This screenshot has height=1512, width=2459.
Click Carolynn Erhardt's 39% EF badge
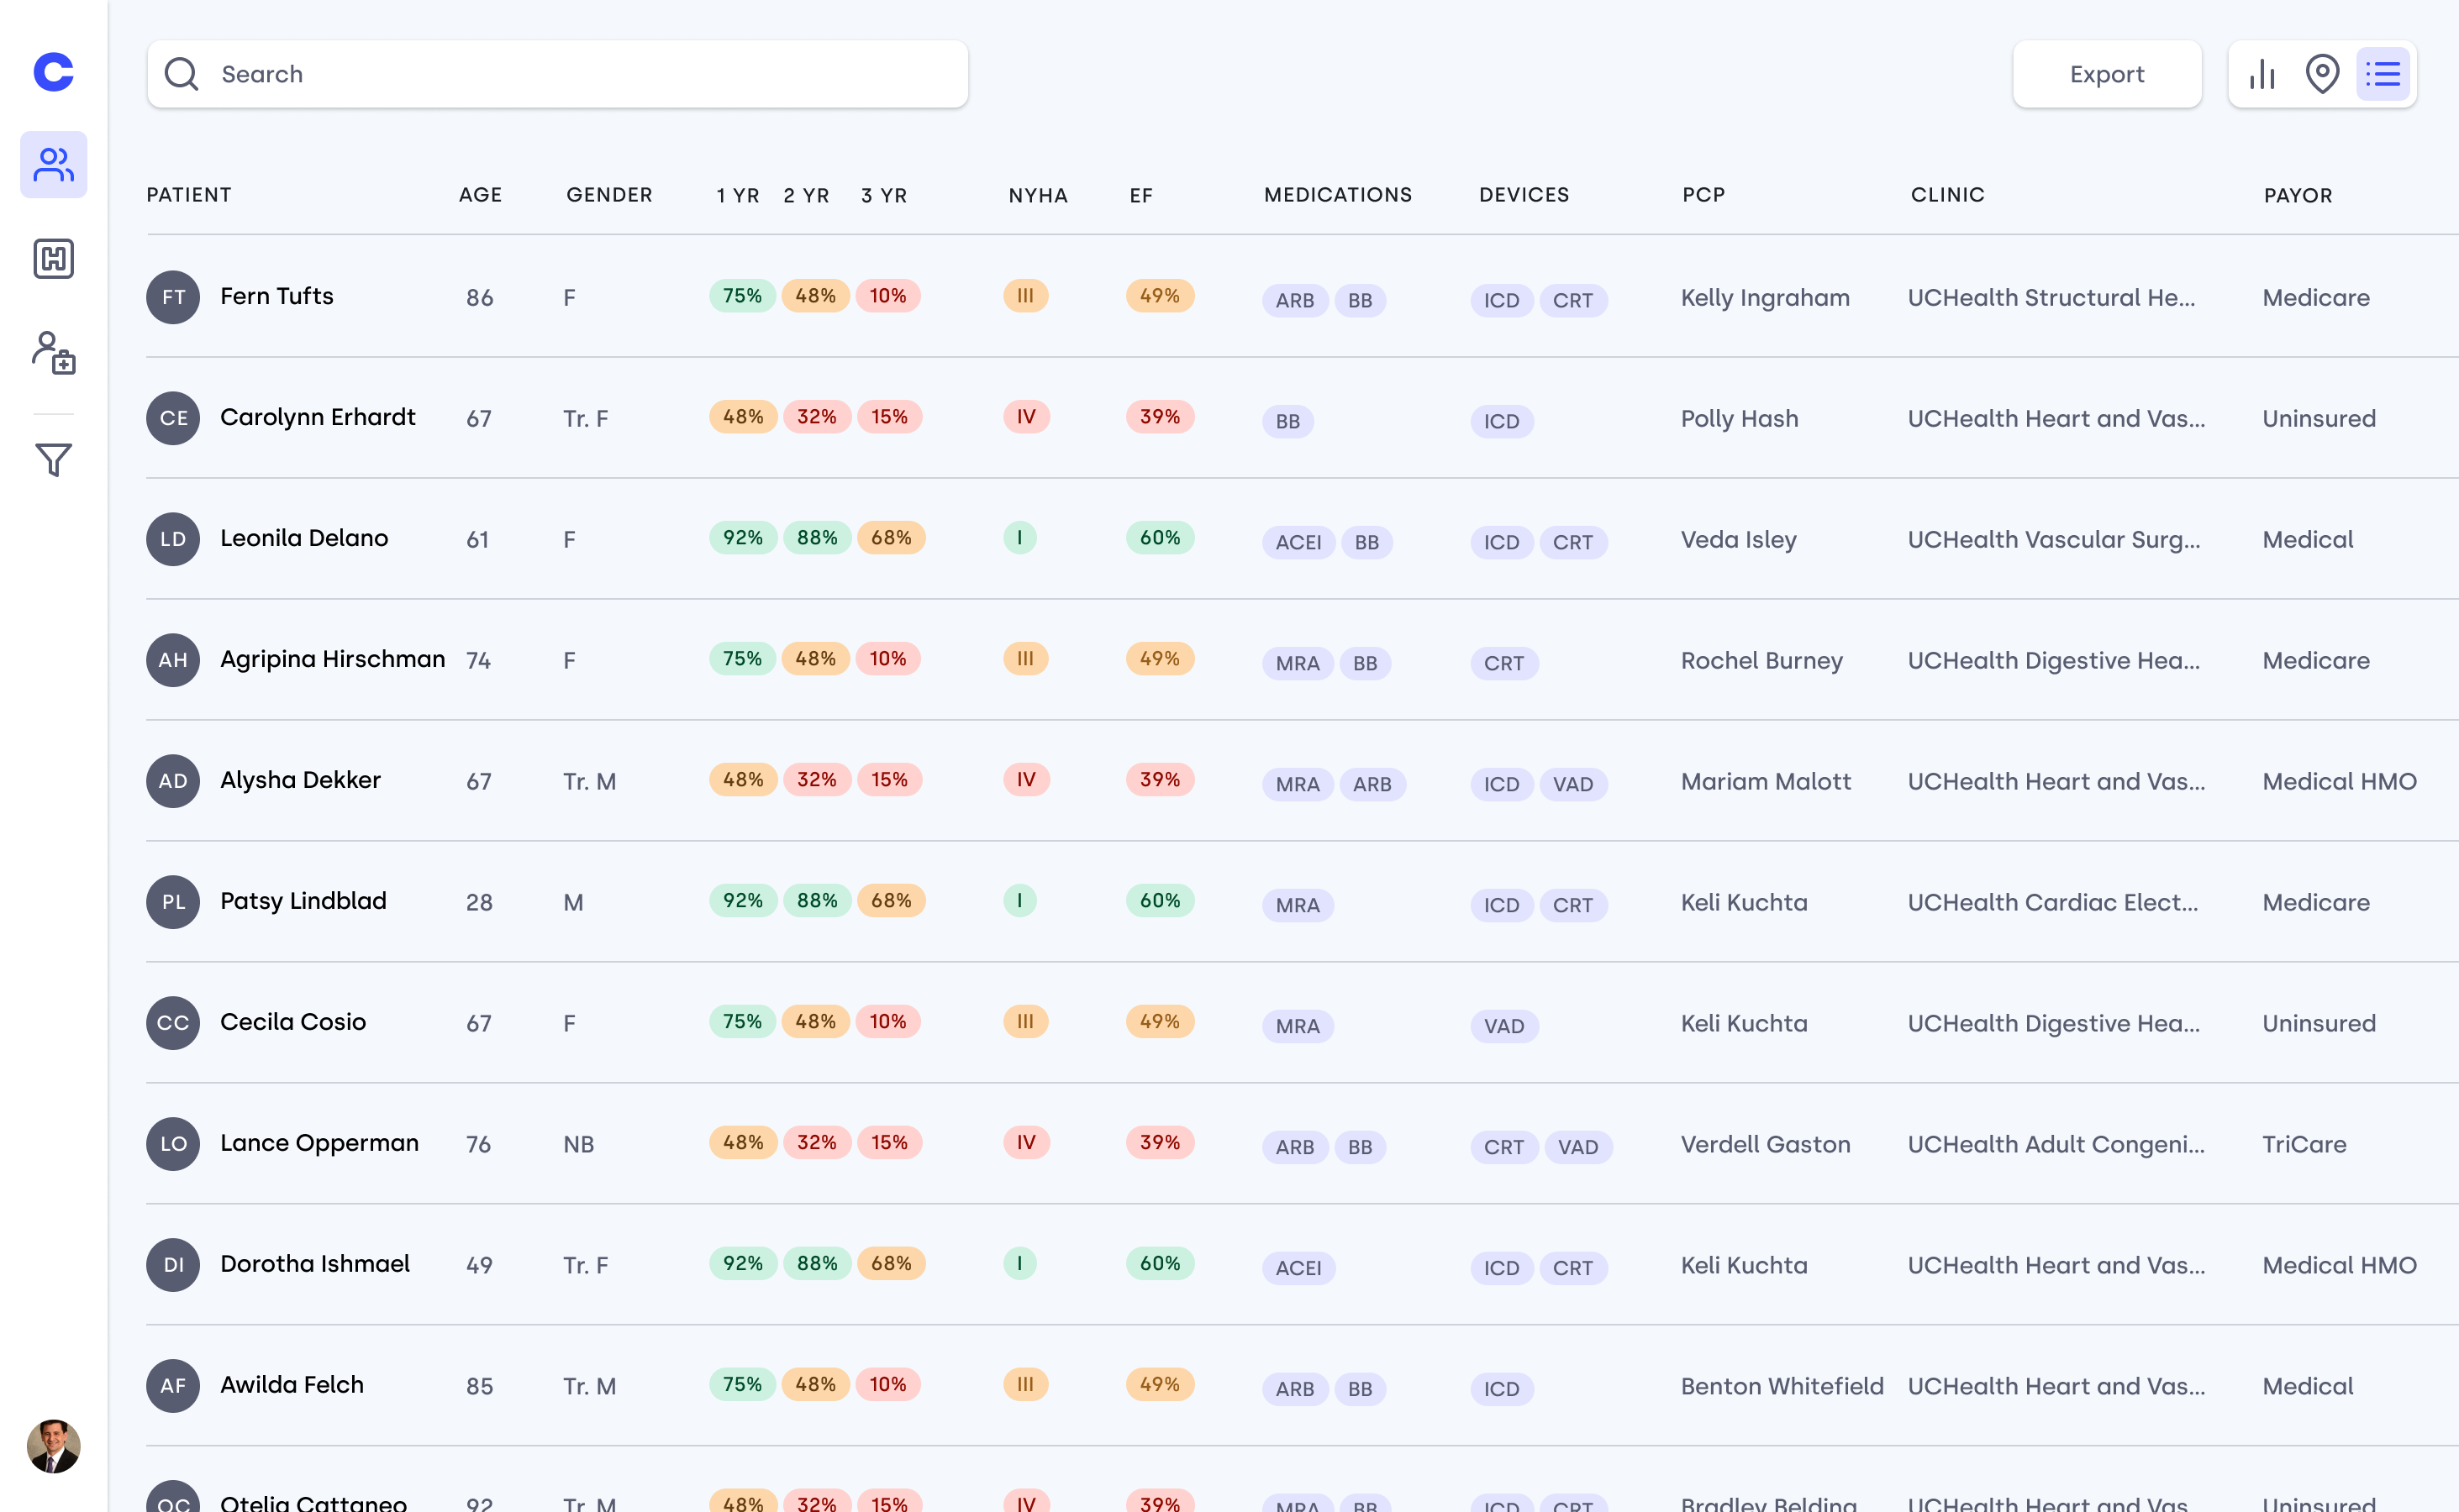1160,417
